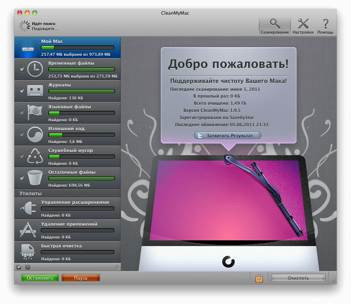Image resolution: width=351 pixels, height=304 pixels.
Task: Click the Утилиты section header
Action: [x=67, y=193]
